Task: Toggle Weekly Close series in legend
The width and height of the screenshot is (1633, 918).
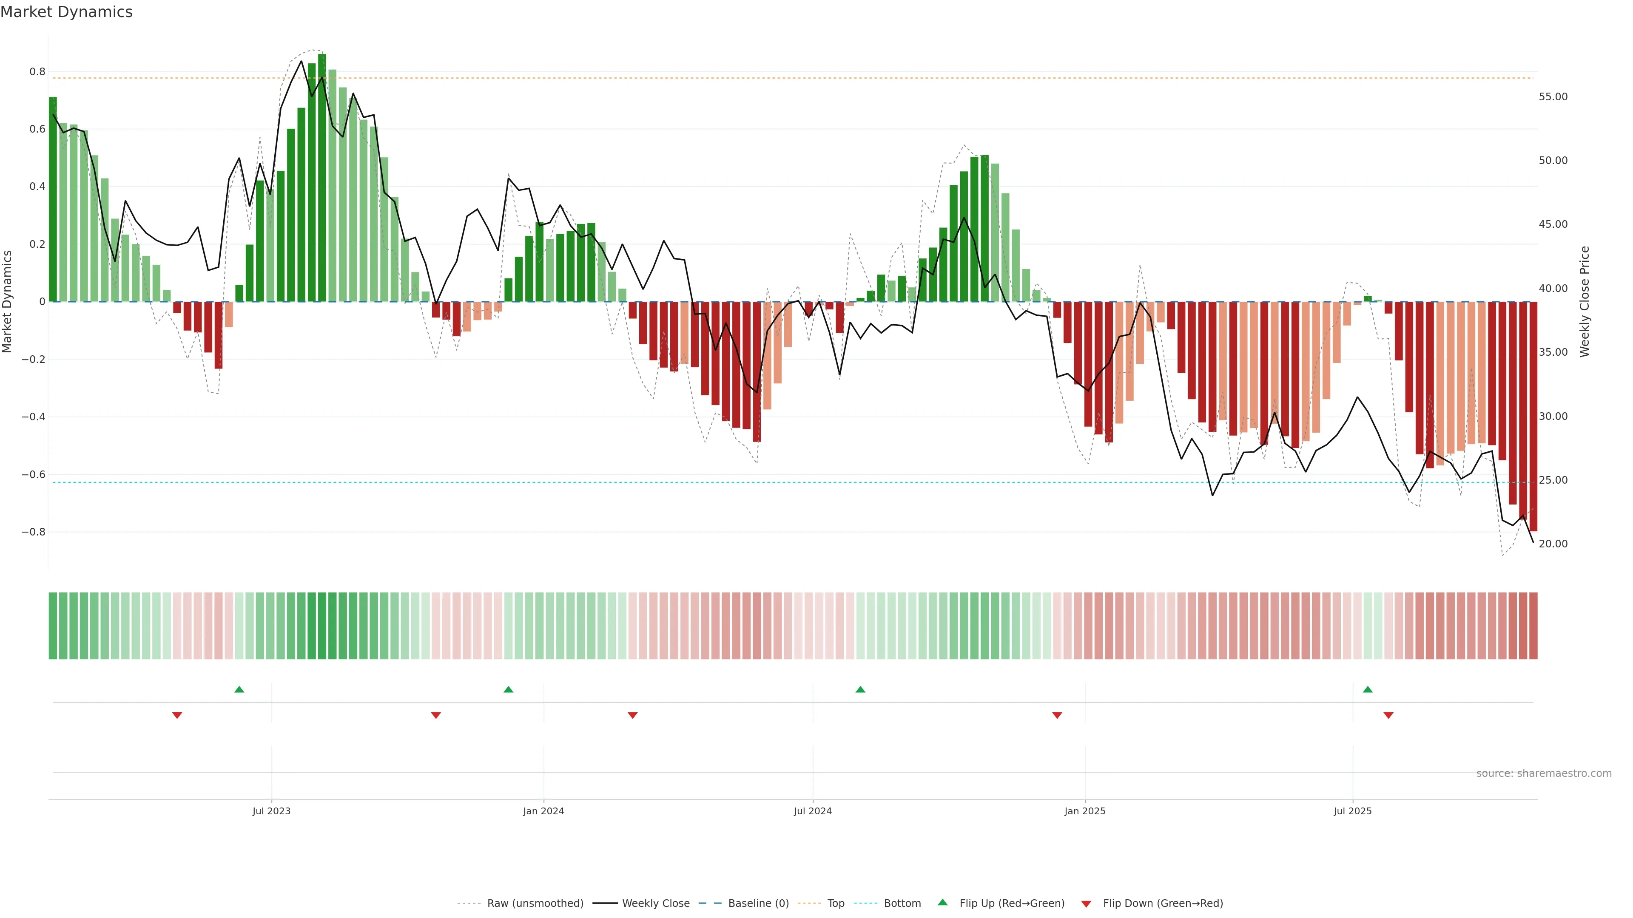Action: 655,904
